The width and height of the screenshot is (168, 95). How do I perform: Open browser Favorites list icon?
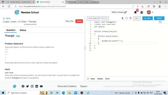148,6
